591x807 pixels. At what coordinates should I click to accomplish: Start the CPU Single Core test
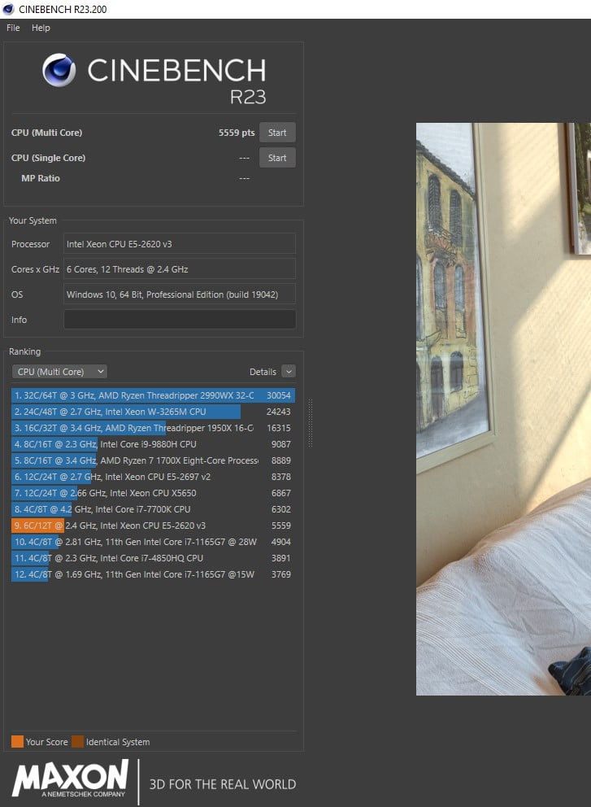(x=277, y=158)
